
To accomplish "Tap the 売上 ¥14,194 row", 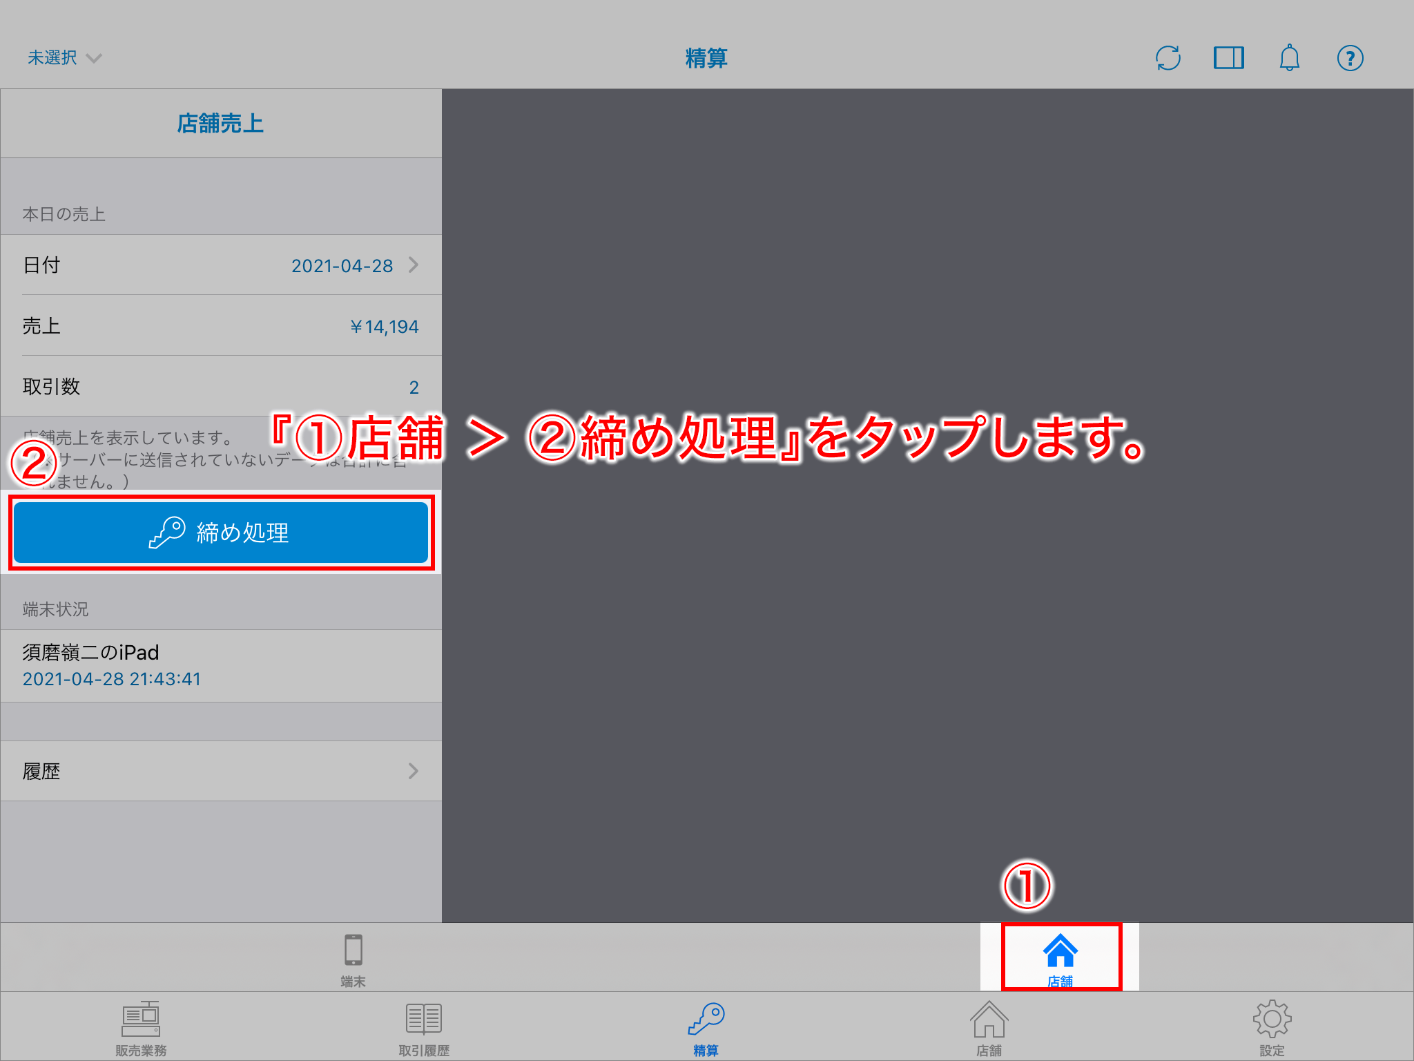I will (221, 326).
